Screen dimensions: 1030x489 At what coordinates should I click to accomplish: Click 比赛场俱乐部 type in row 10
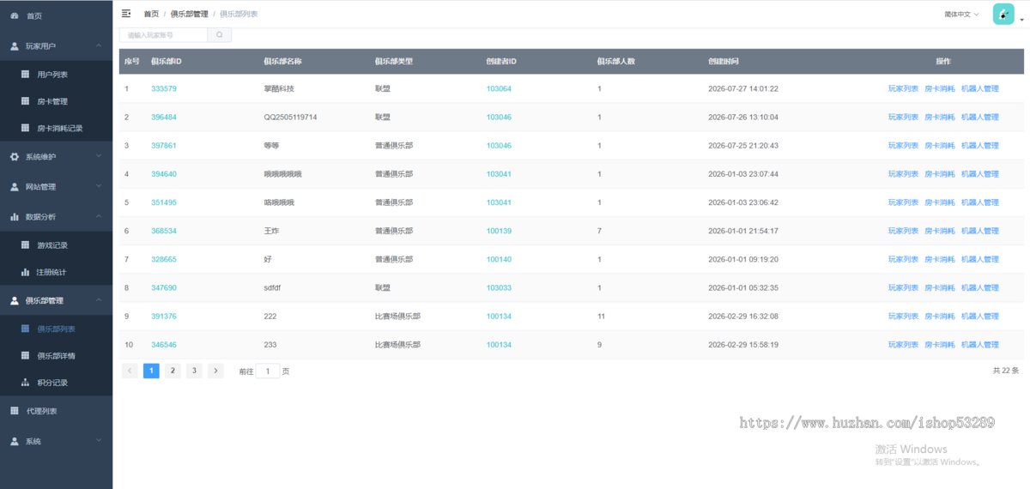tap(397, 344)
